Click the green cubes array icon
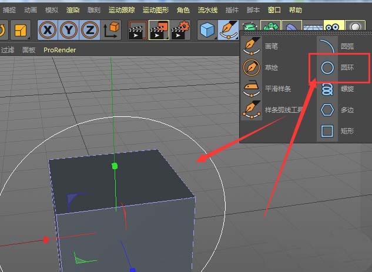The height and width of the screenshot is (272, 372). point(271,25)
